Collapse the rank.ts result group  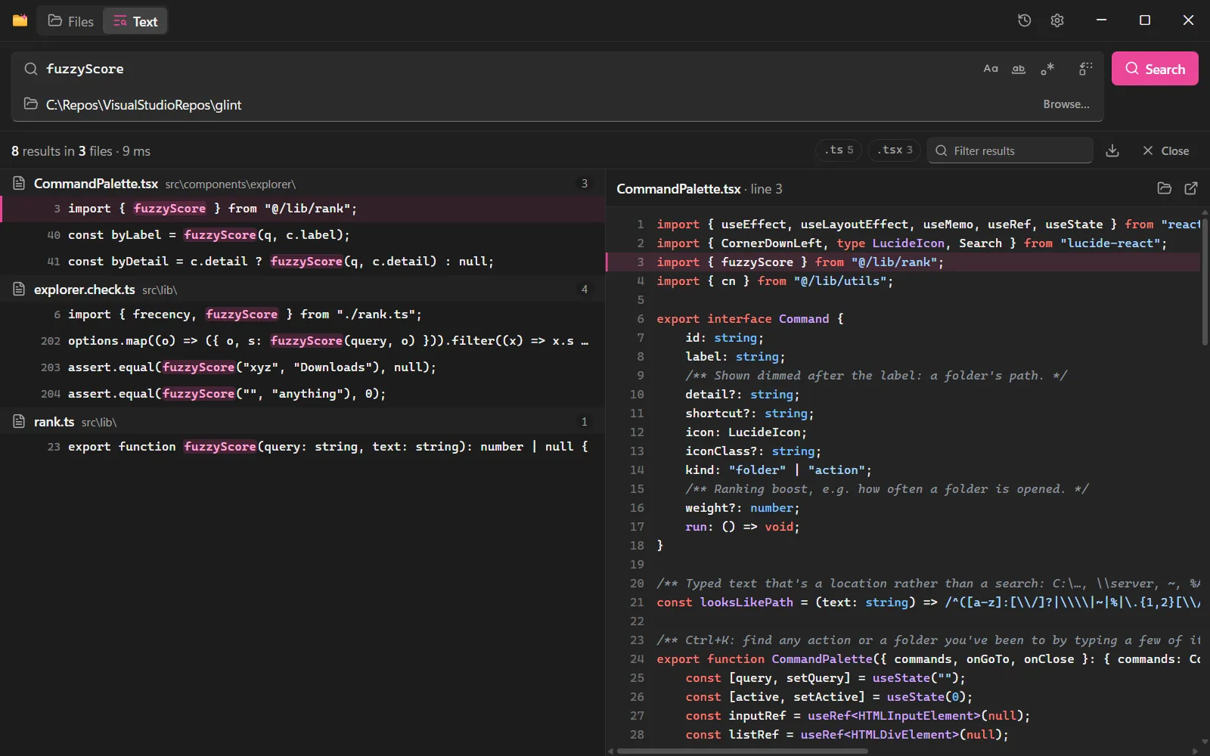pyautogui.click(x=302, y=422)
